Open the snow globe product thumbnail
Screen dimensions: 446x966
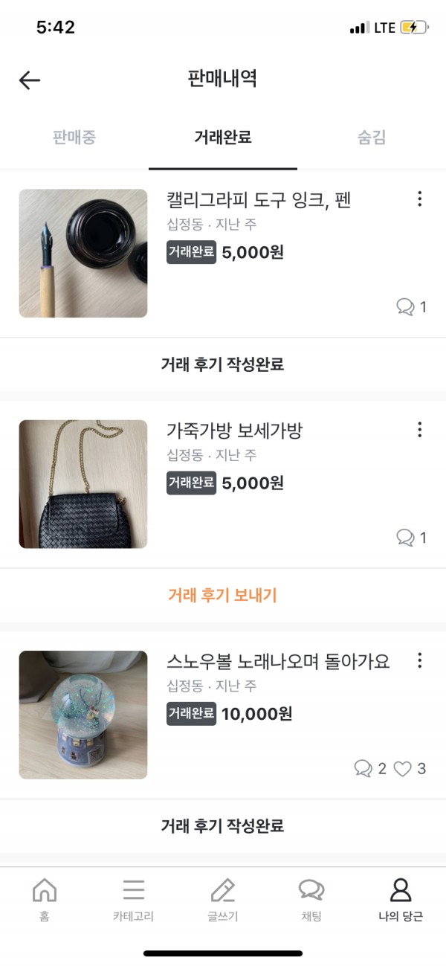point(83,715)
